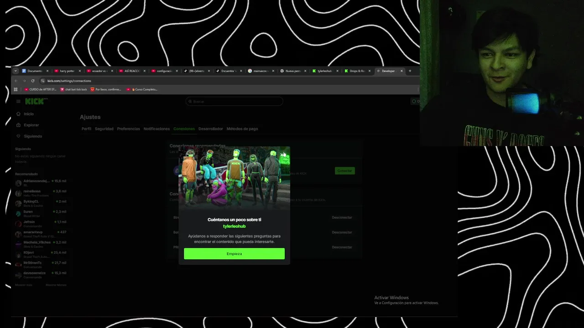
Task: Switch to the Preferencias settings tab
Action: (128, 129)
